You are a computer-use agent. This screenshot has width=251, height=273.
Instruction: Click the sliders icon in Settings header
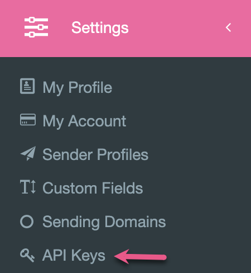36,27
